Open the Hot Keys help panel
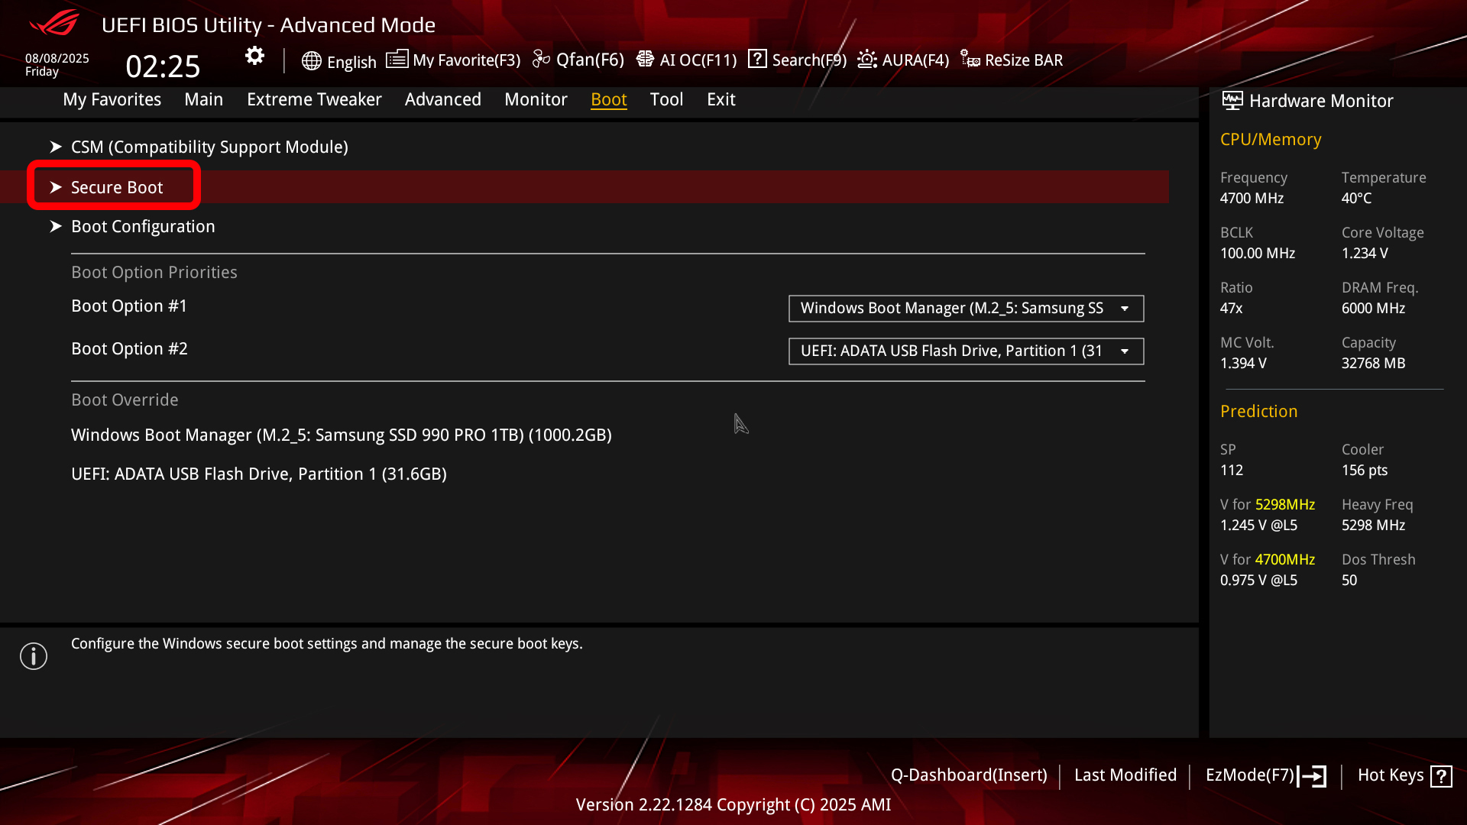1467x825 pixels. pos(1403,775)
